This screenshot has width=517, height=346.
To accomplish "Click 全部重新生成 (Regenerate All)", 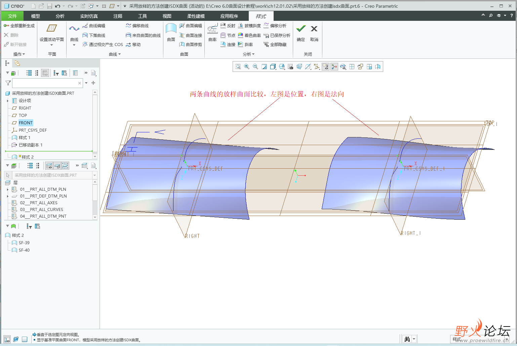I will coord(19,26).
